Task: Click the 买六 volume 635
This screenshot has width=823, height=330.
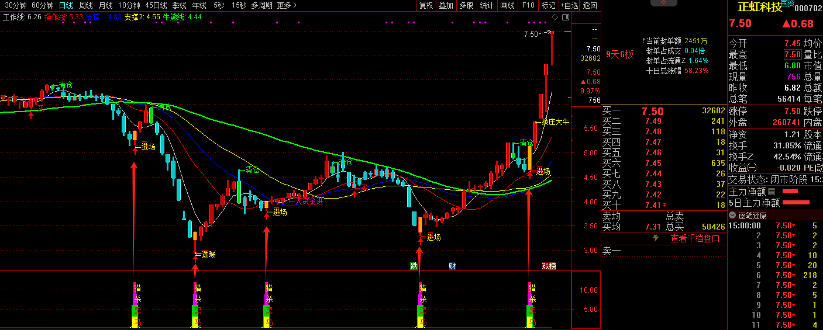Action: tap(718, 164)
